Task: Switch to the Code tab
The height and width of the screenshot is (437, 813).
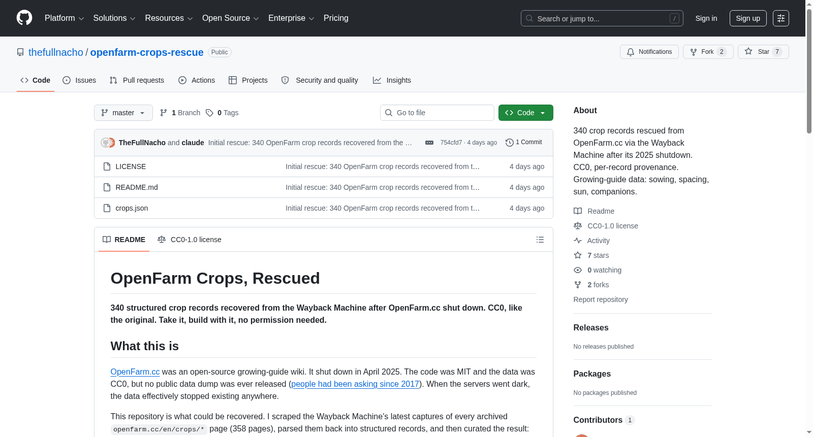Action: (x=36, y=80)
